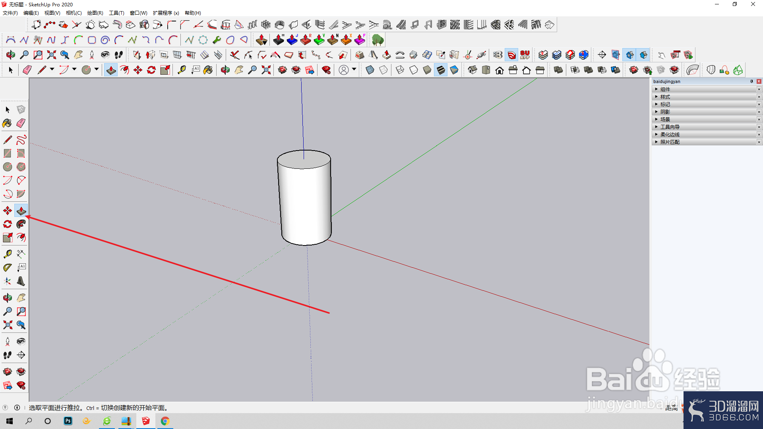Open Chrome from the taskbar
Screen dimensions: 763x429
tap(165, 421)
